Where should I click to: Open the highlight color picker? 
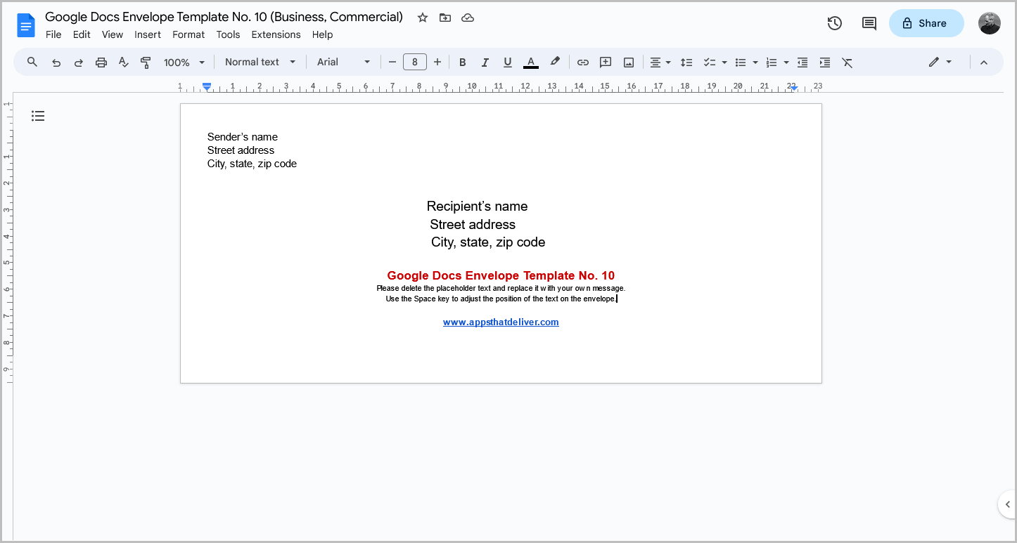(x=555, y=63)
